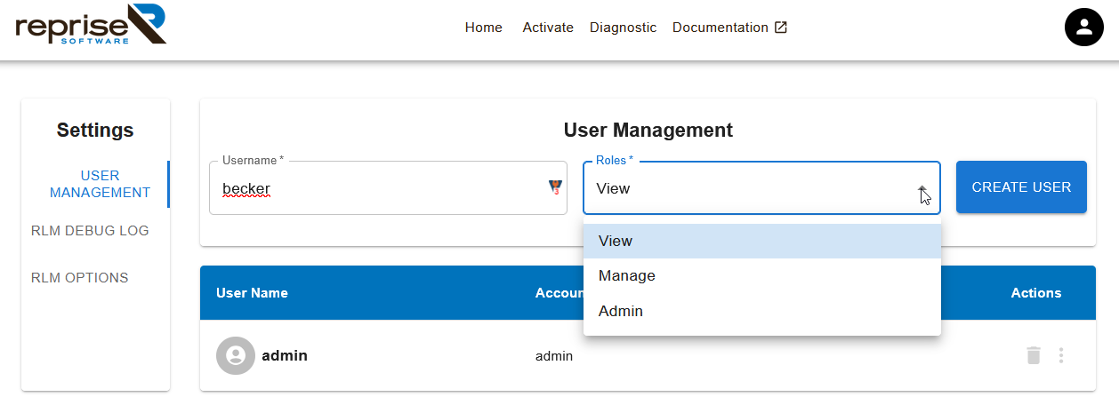The width and height of the screenshot is (1119, 397).
Task: Open more actions menu for admin user
Action: tap(1060, 355)
